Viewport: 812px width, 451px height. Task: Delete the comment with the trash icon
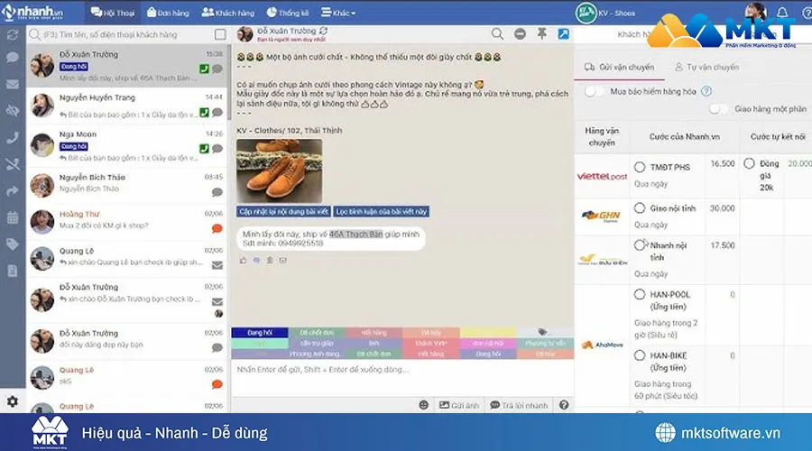(270, 261)
